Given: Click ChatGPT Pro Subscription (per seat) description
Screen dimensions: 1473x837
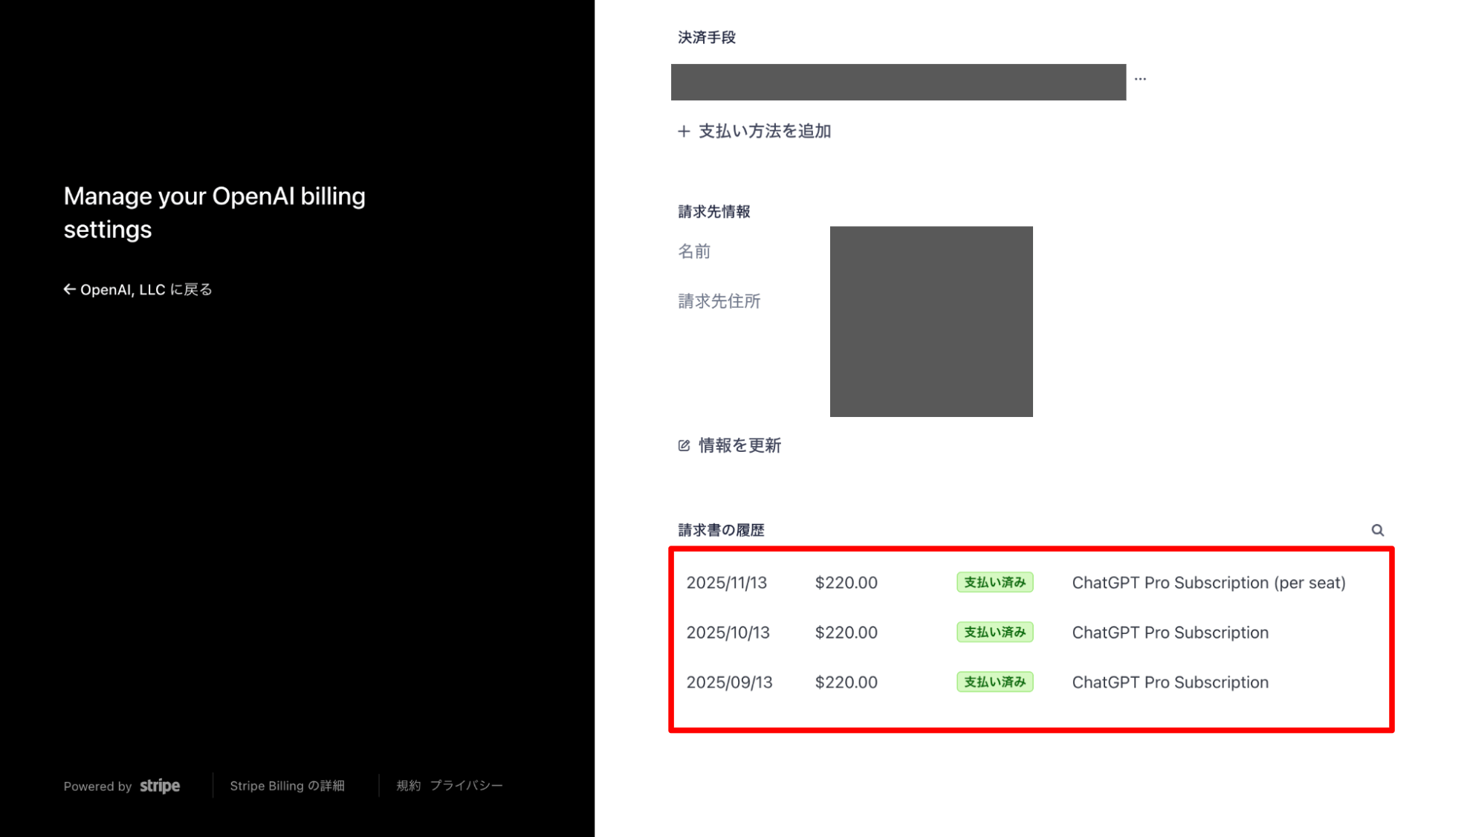Looking at the screenshot, I should [x=1208, y=583].
